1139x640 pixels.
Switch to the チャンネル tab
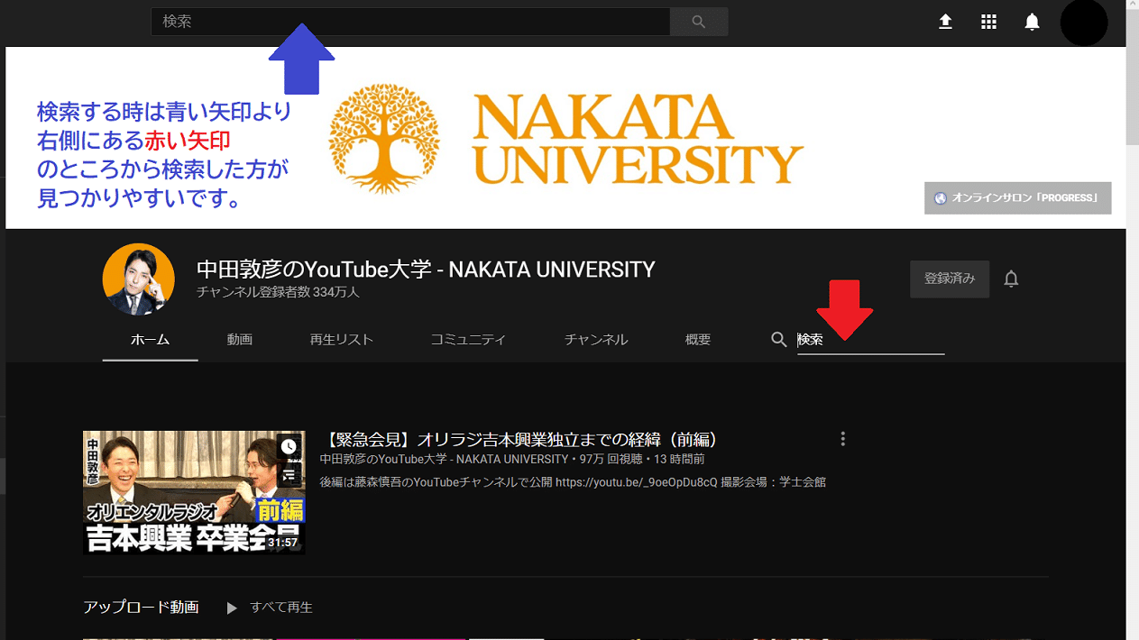[x=596, y=340]
